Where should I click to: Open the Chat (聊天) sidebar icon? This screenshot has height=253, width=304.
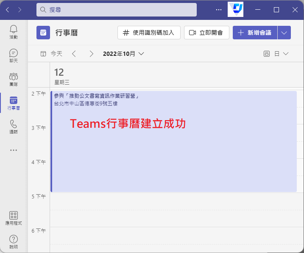coord(14,55)
